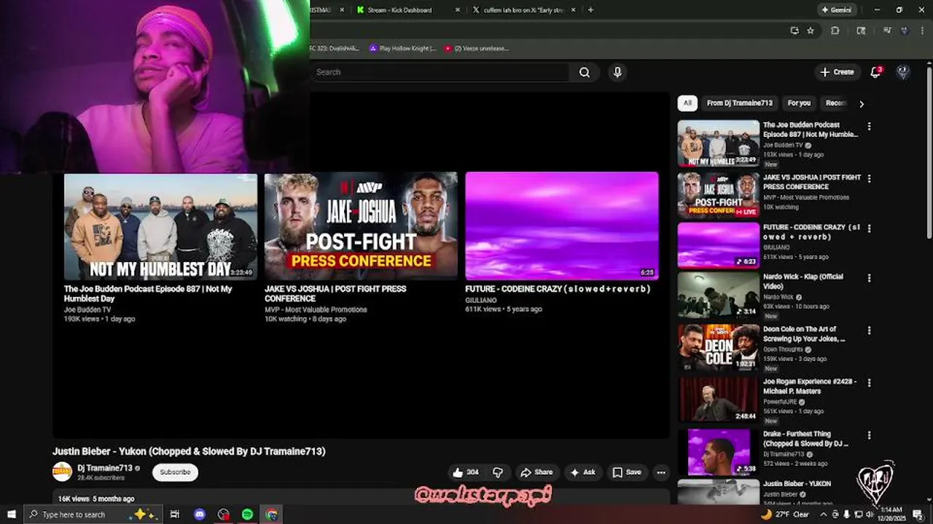Viewport: 933px width, 524px height.
Task: Open Chrome side panel icon
Action: tap(861, 31)
